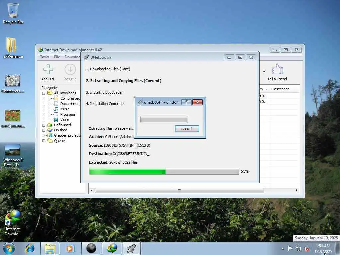Open Windows Explorer from the taskbar
The image size is (340, 255).
point(50,248)
